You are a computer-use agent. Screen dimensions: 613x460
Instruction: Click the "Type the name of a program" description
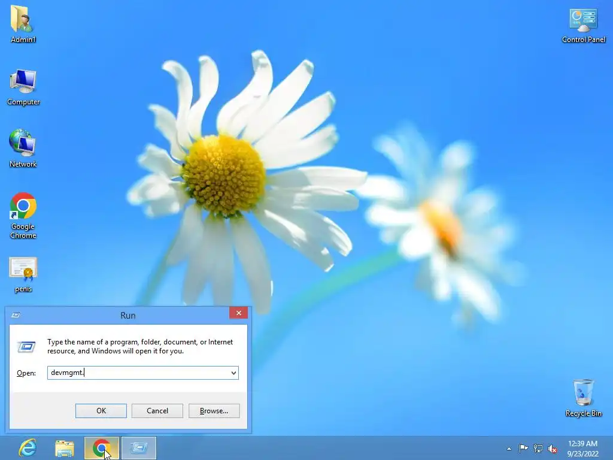(x=140, y=347)
